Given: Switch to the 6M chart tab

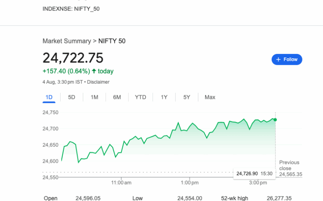Looking at the screenshot, I should [117, 97].
